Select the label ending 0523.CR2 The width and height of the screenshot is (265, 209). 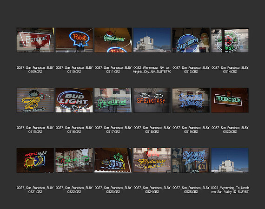pyautogui.click(x=113, y=190)
